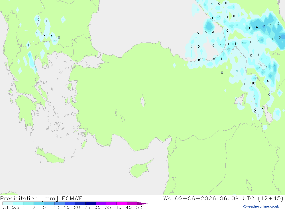The width and height of the screenshot is (285, 209).
Task: Select the 0.1–0.5 mm legend swatch
Action: (x=8, y=203)
